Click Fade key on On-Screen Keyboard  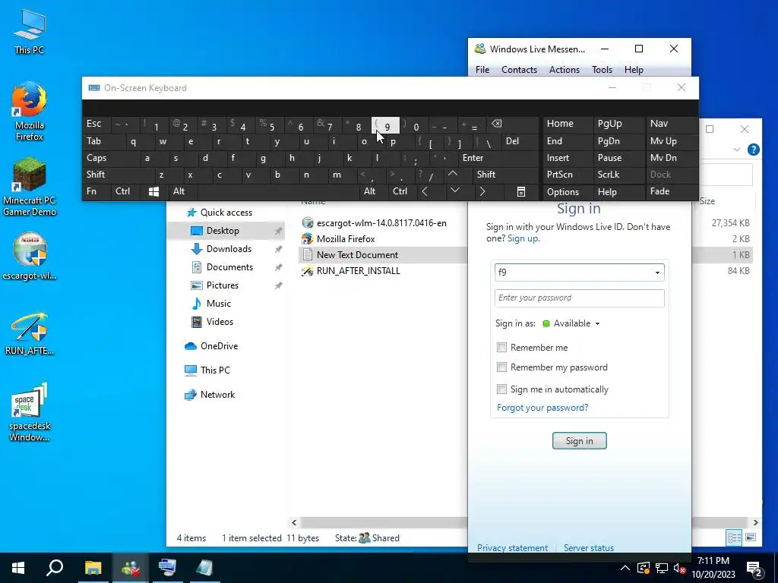pyautogui.click(x=659, y=191)
